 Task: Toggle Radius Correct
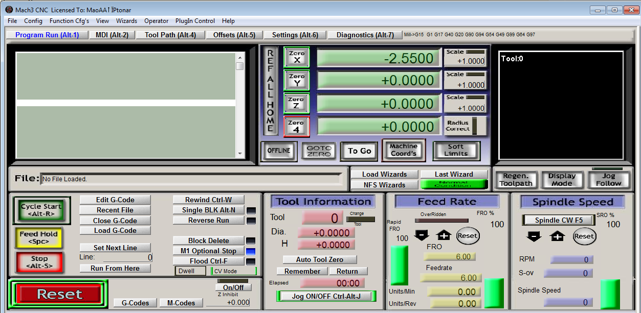[465, 126]
